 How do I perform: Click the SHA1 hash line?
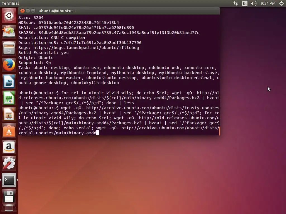pyautogui.click(x=76, y=28)
